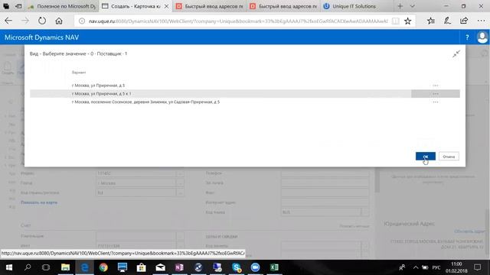The image size is (490, 275).
Task: Open File Explorer from taskbar
Action: click(x=65, y=267)
